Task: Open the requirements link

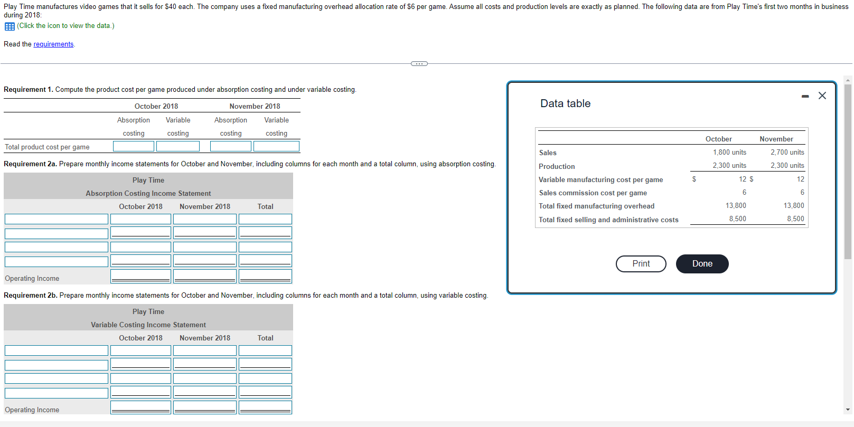Action: click(x=53, y=44)
